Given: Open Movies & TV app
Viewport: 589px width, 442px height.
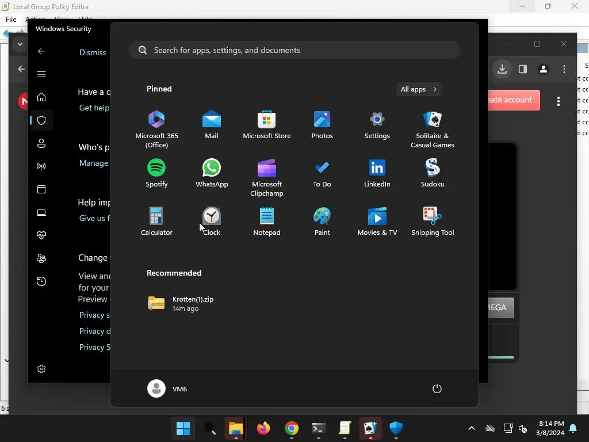Looking at the screenshot, I should pos(377,221).
